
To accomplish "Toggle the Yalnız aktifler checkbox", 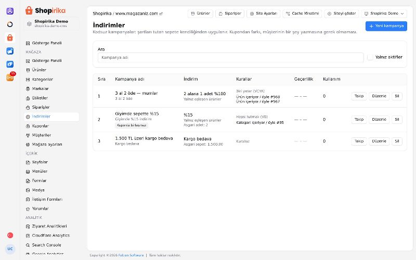I will [370, 57].
